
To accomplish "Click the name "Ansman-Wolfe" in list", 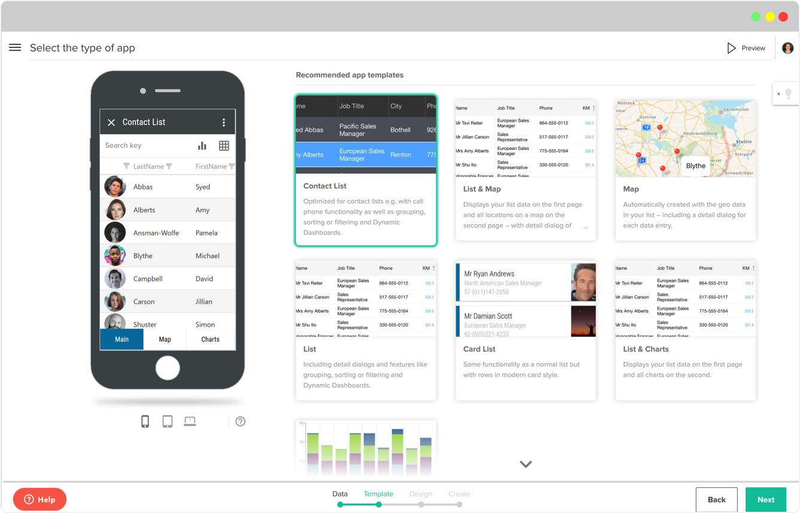I will pyautogui.click(x=156, y=233).
